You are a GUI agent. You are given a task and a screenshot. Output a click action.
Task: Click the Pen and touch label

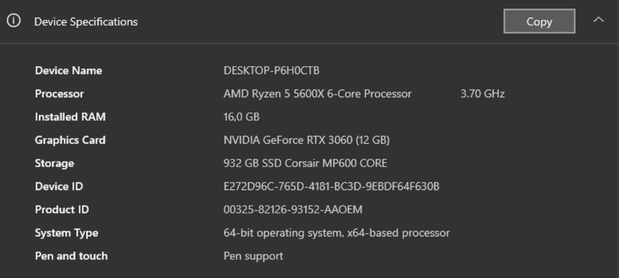[71, 256]
